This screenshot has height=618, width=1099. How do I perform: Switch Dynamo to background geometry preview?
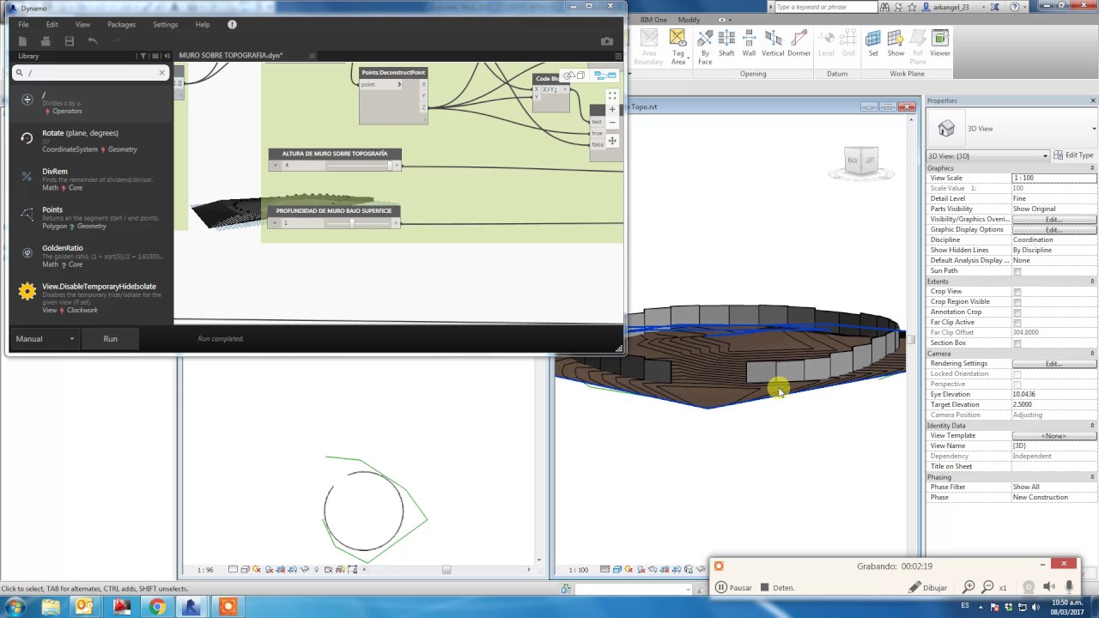point(574,76)
